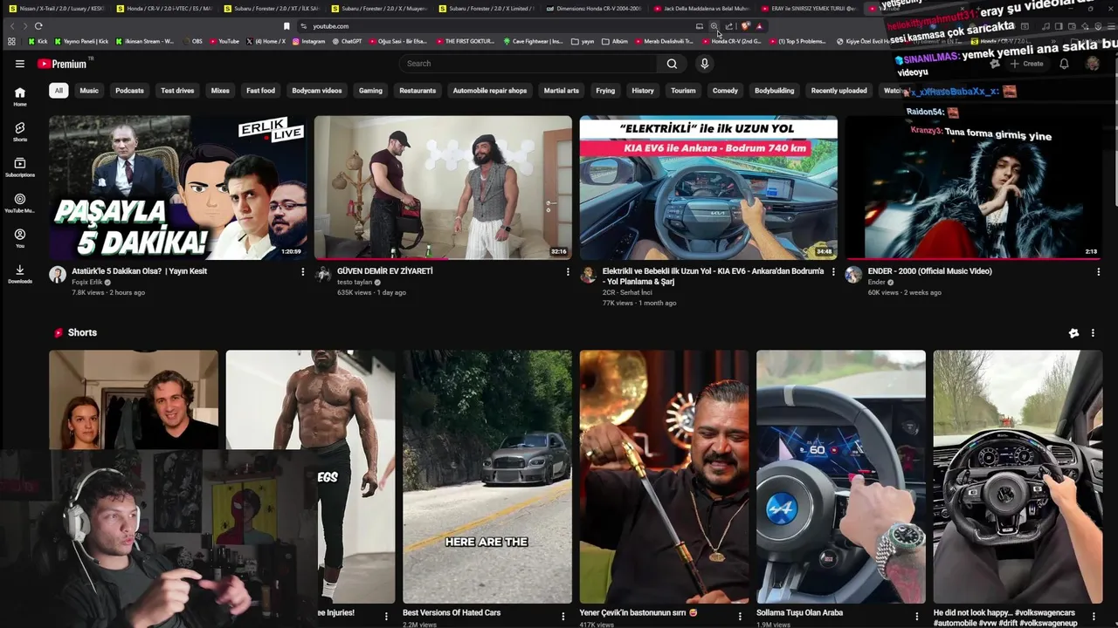The image size is (1118, 628).
Task: Play the Sollama Tuşu Olan Araba short
Action: 841,477
